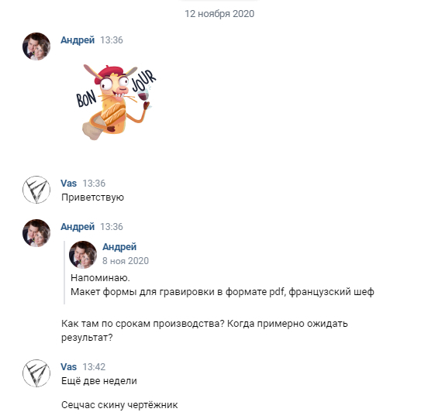This screenshot has height=419, width=421.
Task: Open the Андрей name link above the sticker
Action: pos(78,40)
